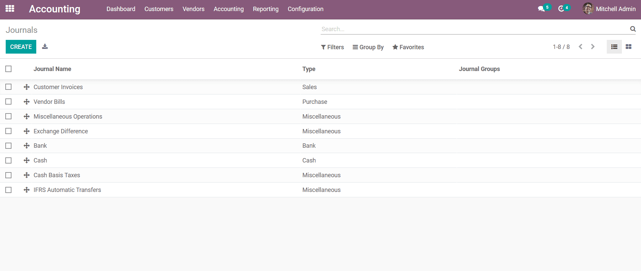641x271 pixels.
Task: Click the CREATE button
Action: point(21,47)
